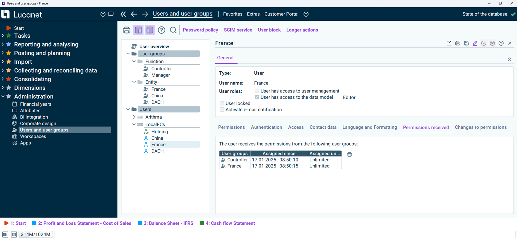This screenshot has height=238, width=517.
Task: Select the General tab
Action: tap(225, 58)
